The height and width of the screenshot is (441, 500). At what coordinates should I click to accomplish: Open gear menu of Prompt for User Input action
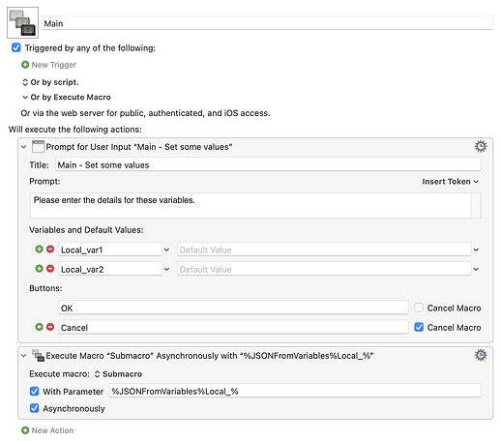click(481, 146)
